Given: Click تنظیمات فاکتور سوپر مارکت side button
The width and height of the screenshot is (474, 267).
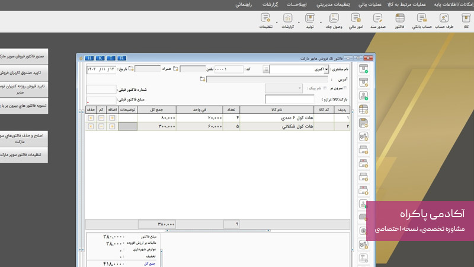Looking at the screenshot, I should [x=24, y=155].
